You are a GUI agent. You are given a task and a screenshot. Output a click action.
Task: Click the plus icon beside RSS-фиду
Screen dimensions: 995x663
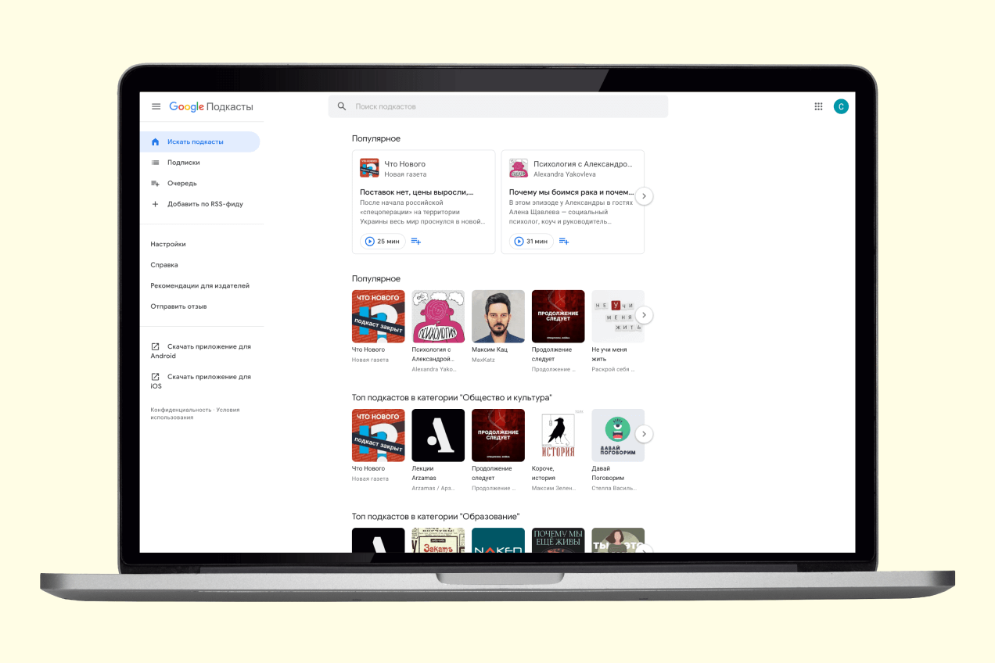click(x=155, y=204)
